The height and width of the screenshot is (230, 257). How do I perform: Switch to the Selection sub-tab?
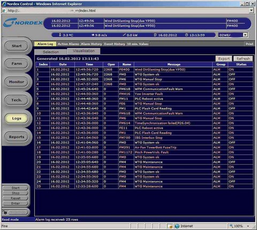point(51,52)
